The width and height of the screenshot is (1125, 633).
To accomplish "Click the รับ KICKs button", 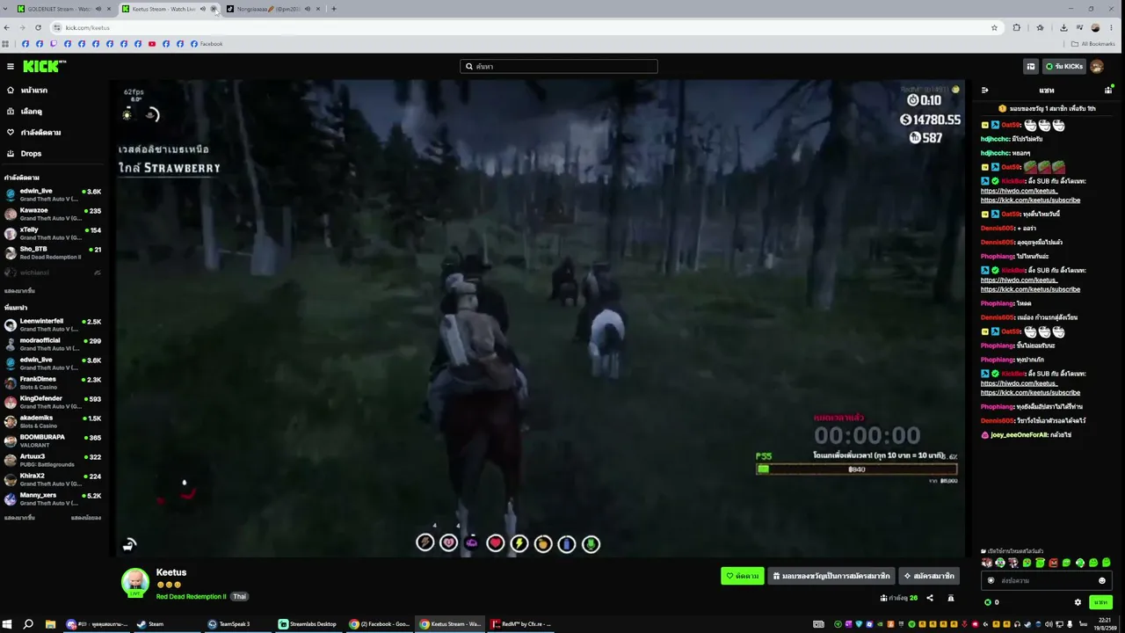I will point(1063,66).
